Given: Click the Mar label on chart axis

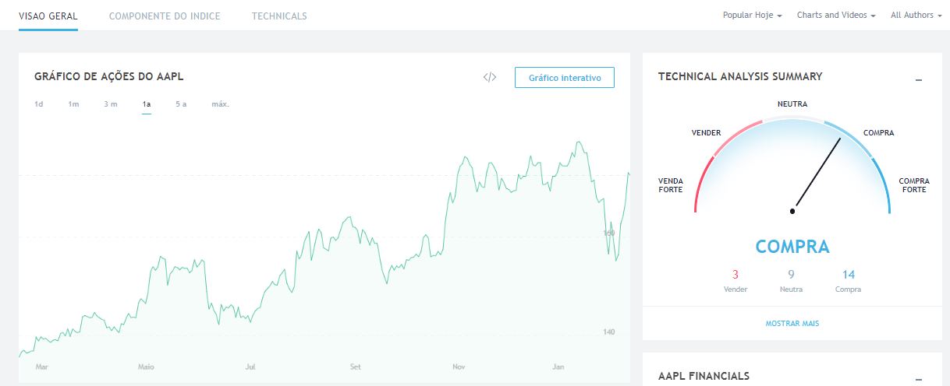Looking at the screenshot, I should [42, 366].
